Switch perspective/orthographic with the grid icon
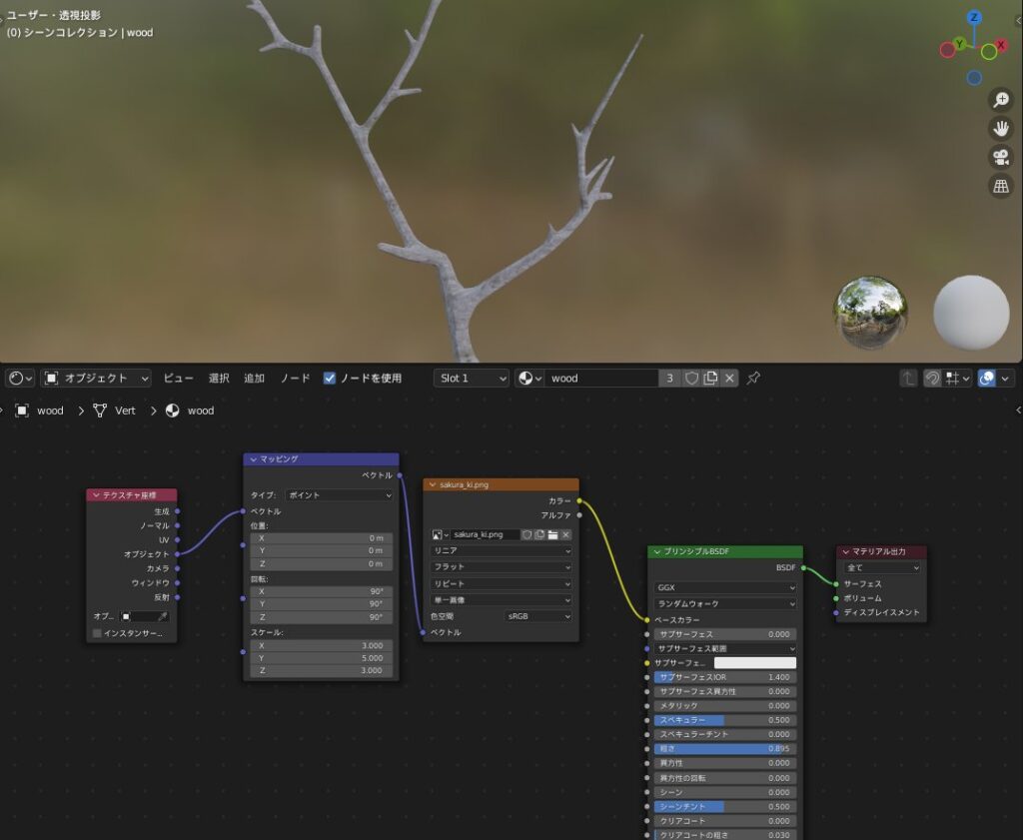Viewport: 1023px width, 840px height. click(x=1000, y=186)
